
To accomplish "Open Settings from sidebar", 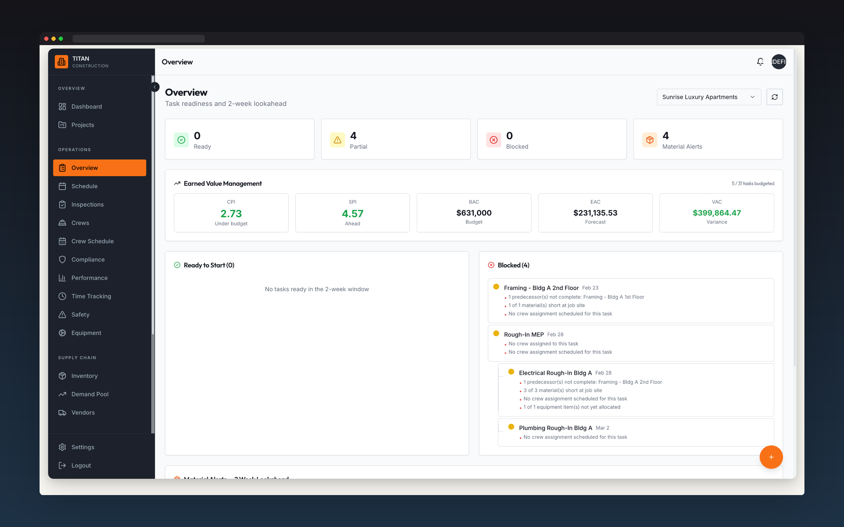I will click(x=99, y=447).
